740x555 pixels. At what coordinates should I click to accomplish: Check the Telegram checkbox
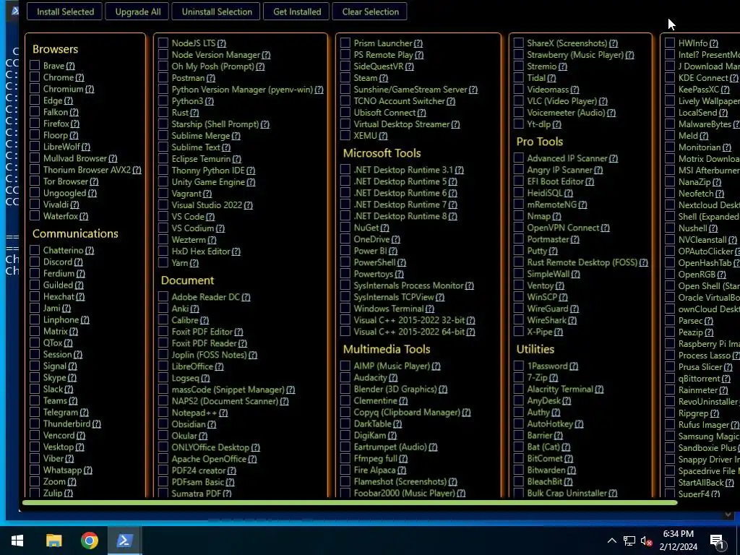pos(35,412)
